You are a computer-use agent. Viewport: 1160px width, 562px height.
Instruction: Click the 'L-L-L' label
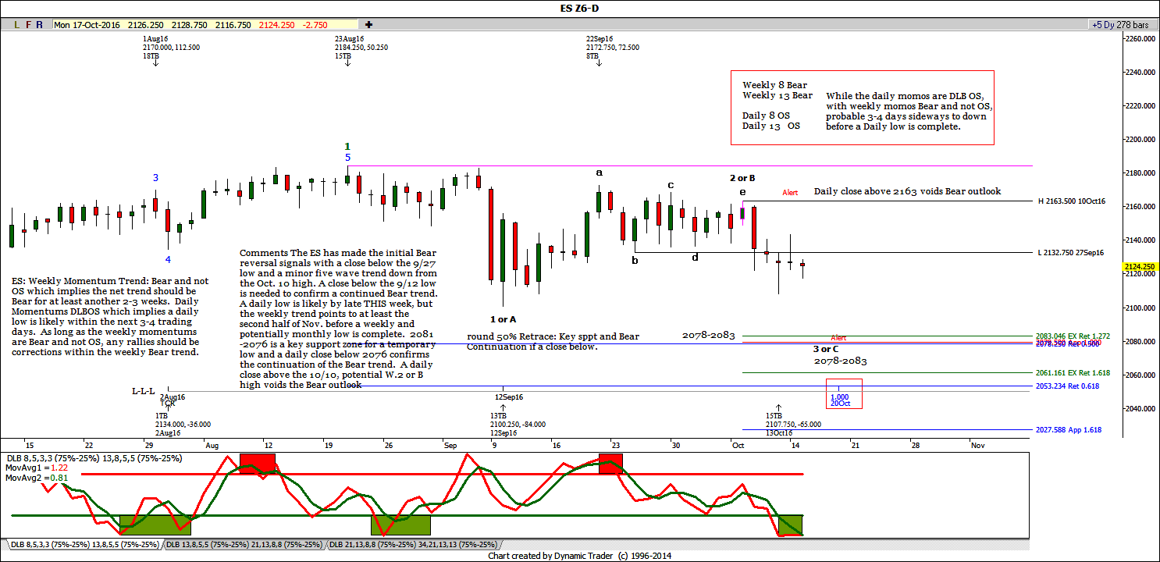tap(144, 391)
